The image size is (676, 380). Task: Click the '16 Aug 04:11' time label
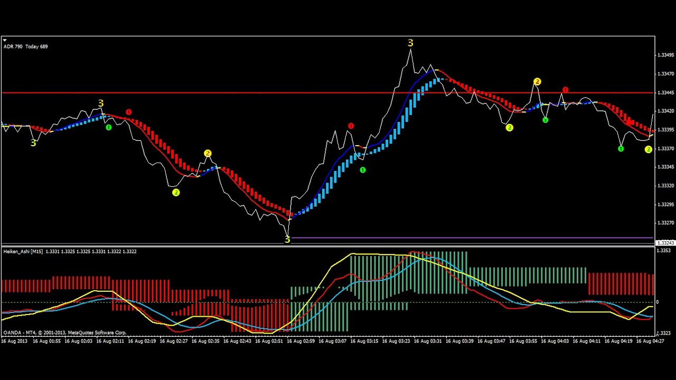[x=587, y=341]
